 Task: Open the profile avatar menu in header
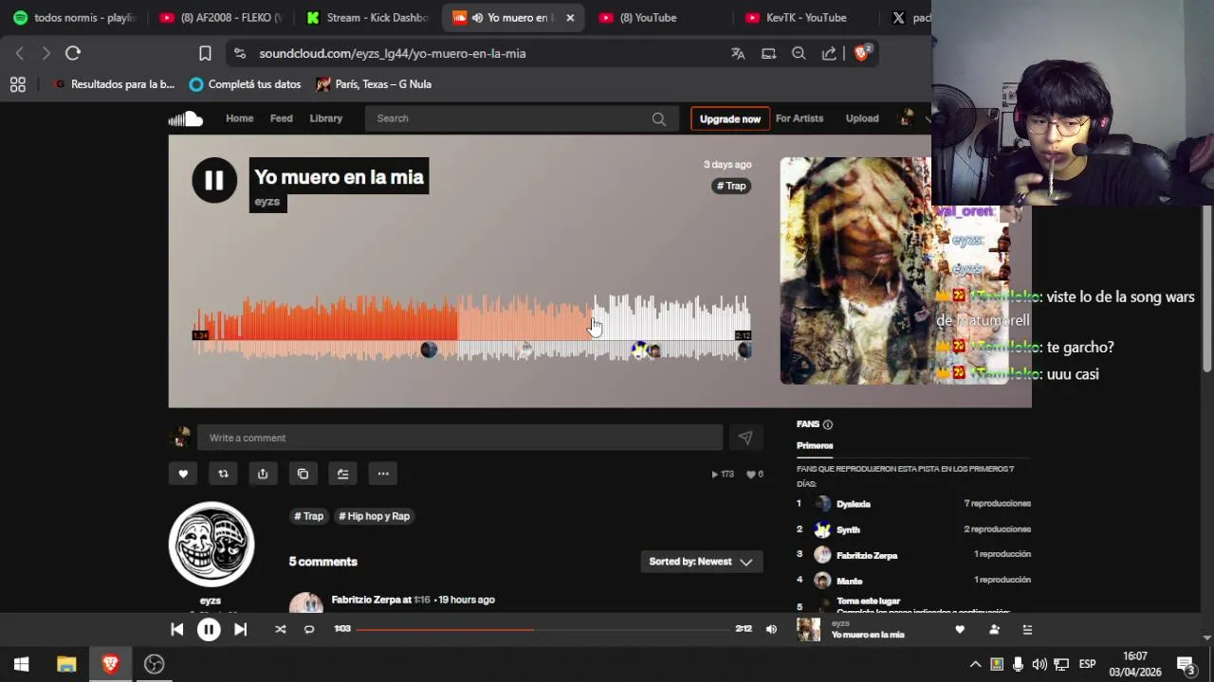[x=907, y=118]
